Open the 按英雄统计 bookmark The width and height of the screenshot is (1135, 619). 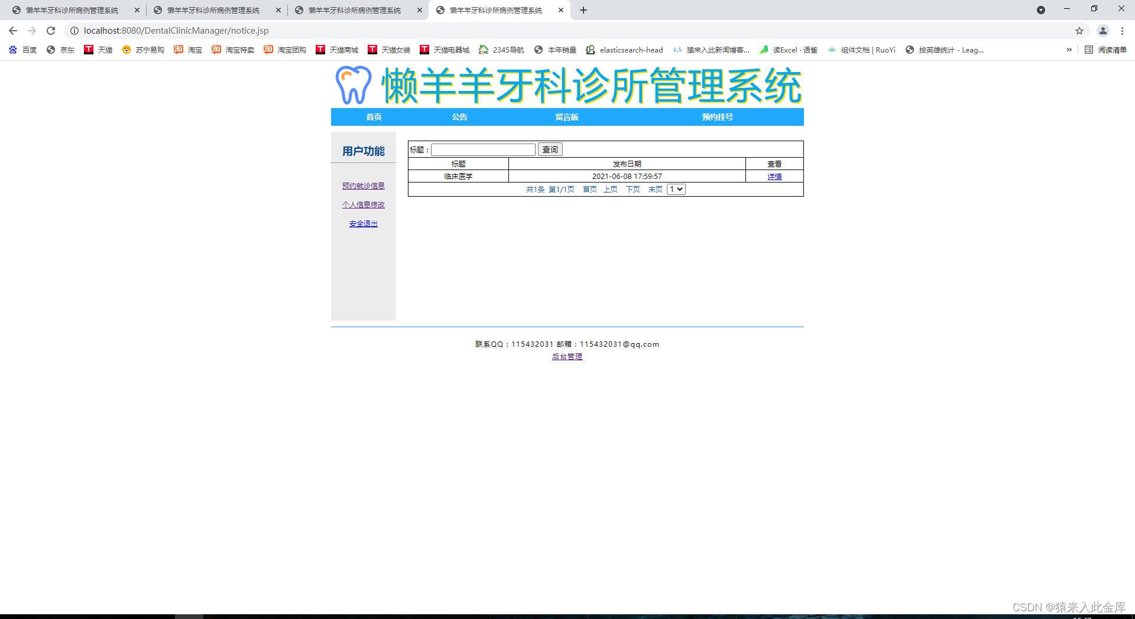point(945,50)
